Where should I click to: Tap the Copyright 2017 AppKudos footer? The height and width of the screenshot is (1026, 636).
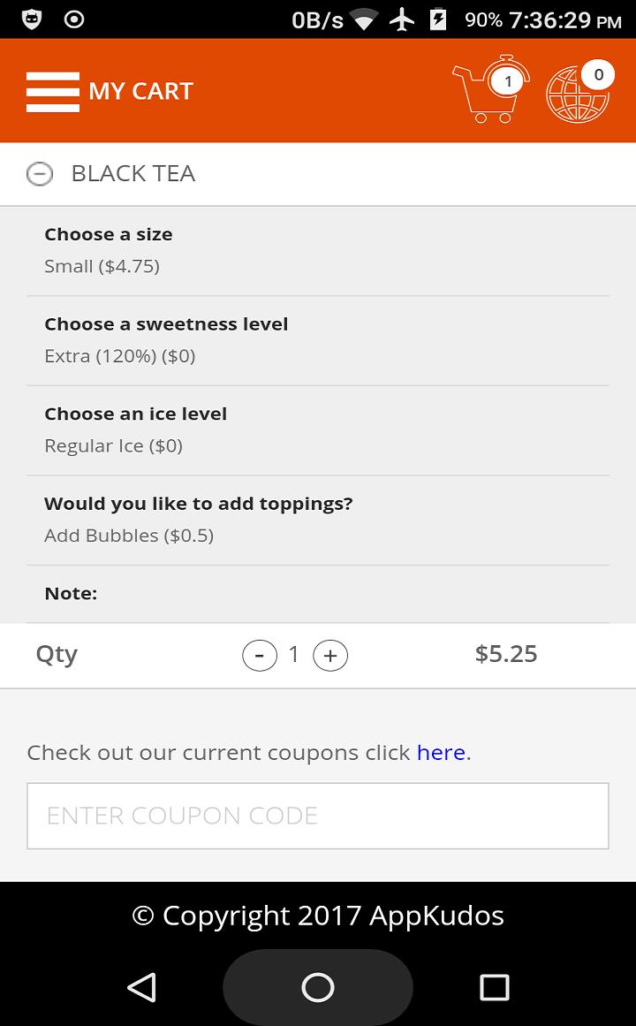[x=318, y=916]
